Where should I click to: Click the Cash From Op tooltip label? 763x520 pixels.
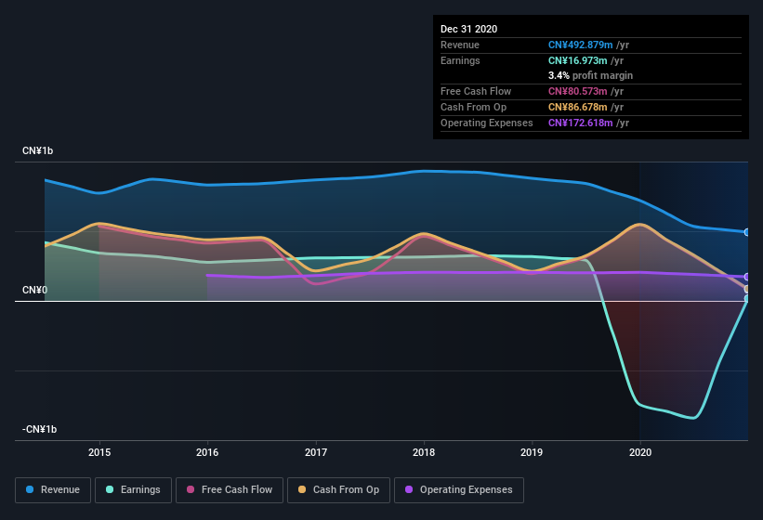click(x=473, y=107)
